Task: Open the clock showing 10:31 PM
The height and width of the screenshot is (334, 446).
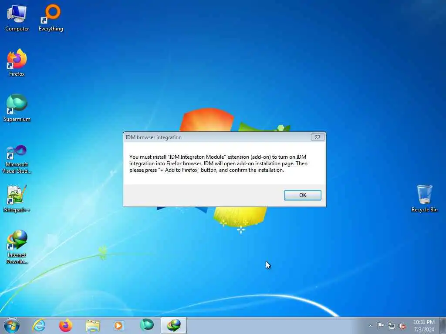Action: [x=424, y=325]
